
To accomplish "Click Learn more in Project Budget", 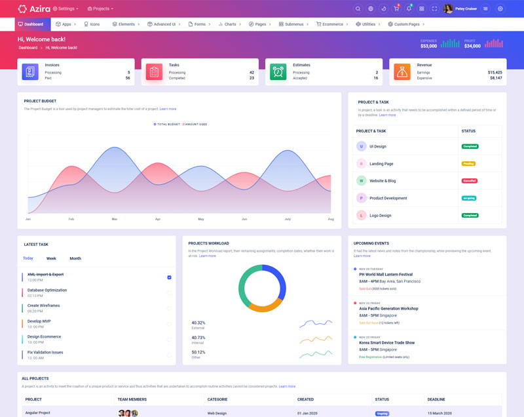I will [x=168, y=109].
